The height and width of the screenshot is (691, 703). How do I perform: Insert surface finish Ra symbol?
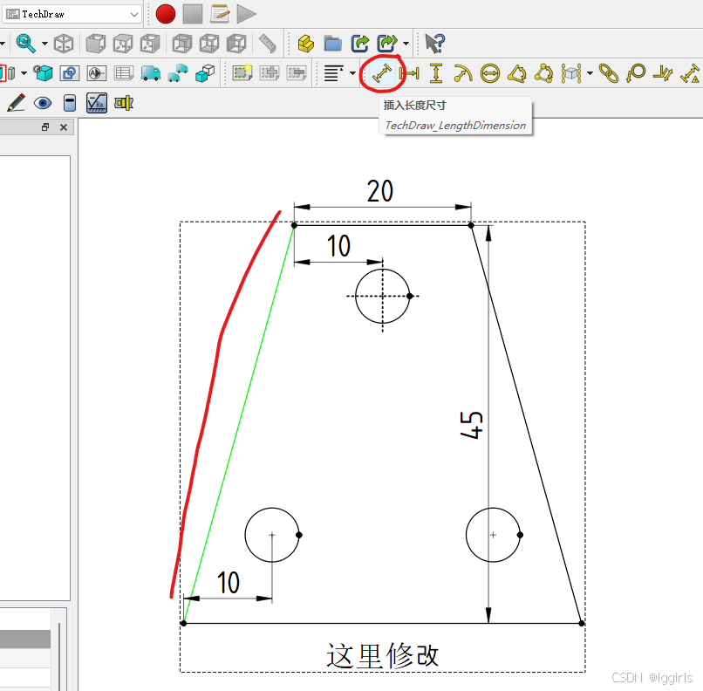click(97, 103)
